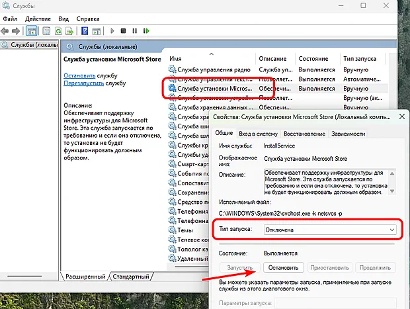Switch to the Расширенный view tab
410x309 pixels.
pyautogui.click(x=85, y=277)
